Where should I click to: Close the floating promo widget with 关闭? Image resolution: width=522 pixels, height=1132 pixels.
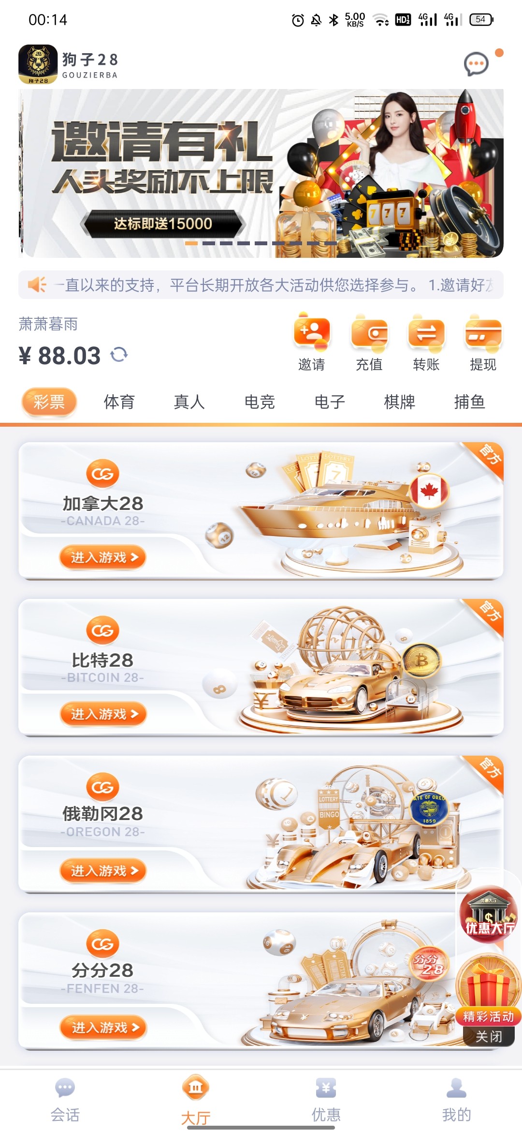pos(489,1036)
